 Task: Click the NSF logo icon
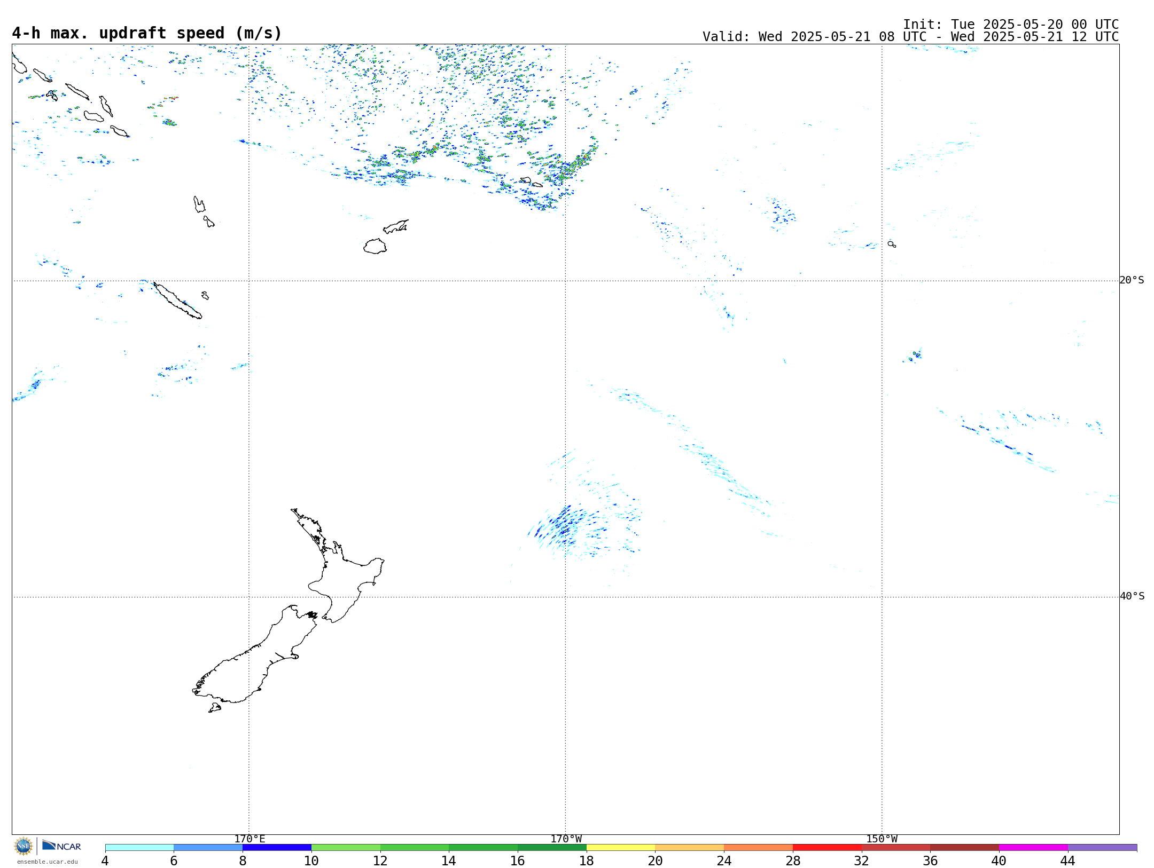click(x=24, y=846)
